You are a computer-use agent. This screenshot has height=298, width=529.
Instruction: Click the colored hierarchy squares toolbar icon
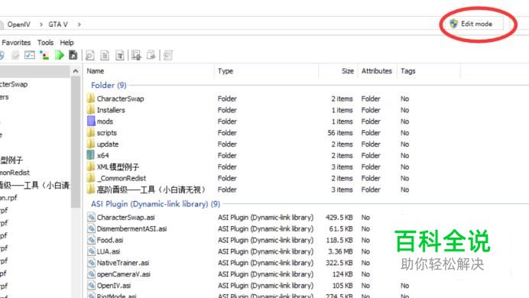(x=44, y=55)
